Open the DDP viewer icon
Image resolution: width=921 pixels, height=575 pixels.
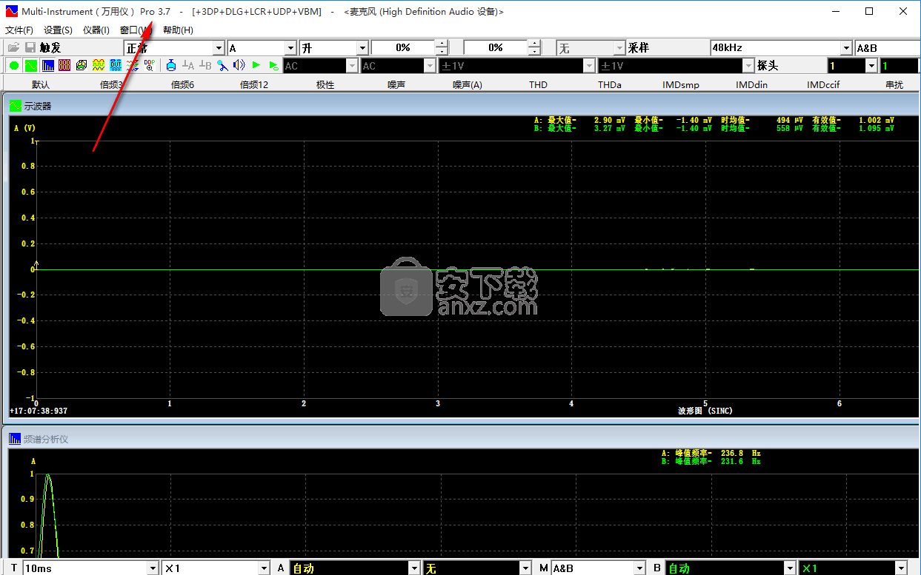[x=149, y=66]
